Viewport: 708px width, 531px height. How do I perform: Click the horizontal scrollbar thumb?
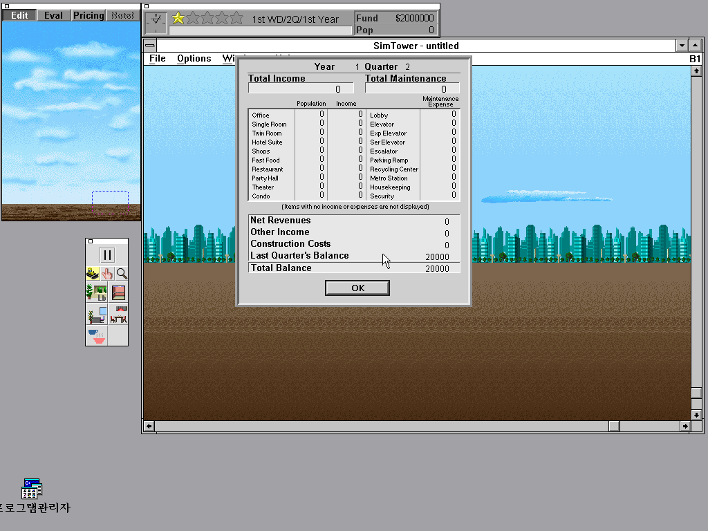click(614, 426)
